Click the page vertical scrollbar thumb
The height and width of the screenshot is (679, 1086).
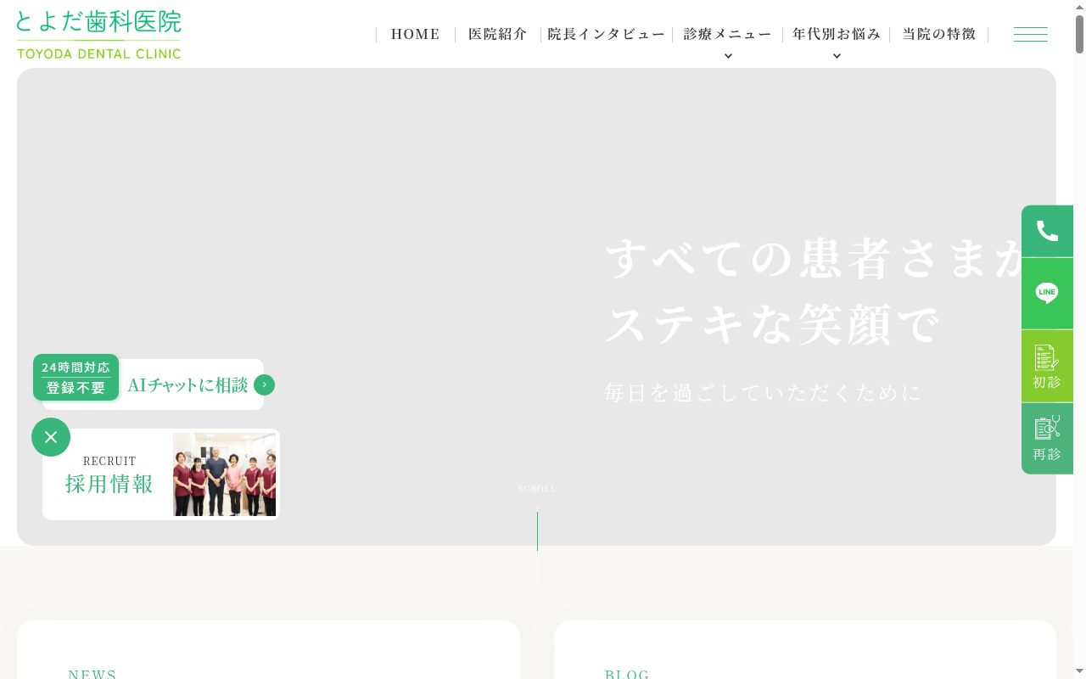[1079, 34]
